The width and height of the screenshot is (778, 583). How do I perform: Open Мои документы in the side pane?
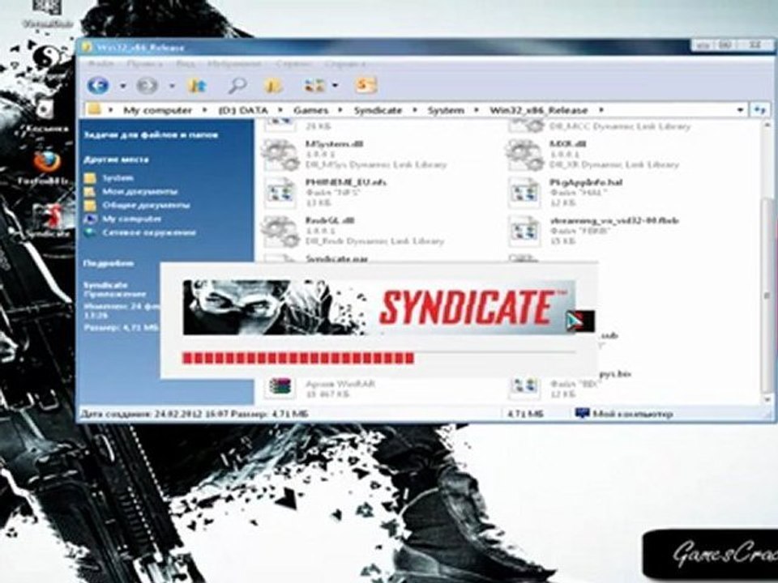140,192
